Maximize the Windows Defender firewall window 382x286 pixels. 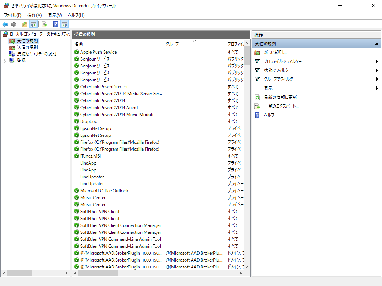(x=356, y=5)
